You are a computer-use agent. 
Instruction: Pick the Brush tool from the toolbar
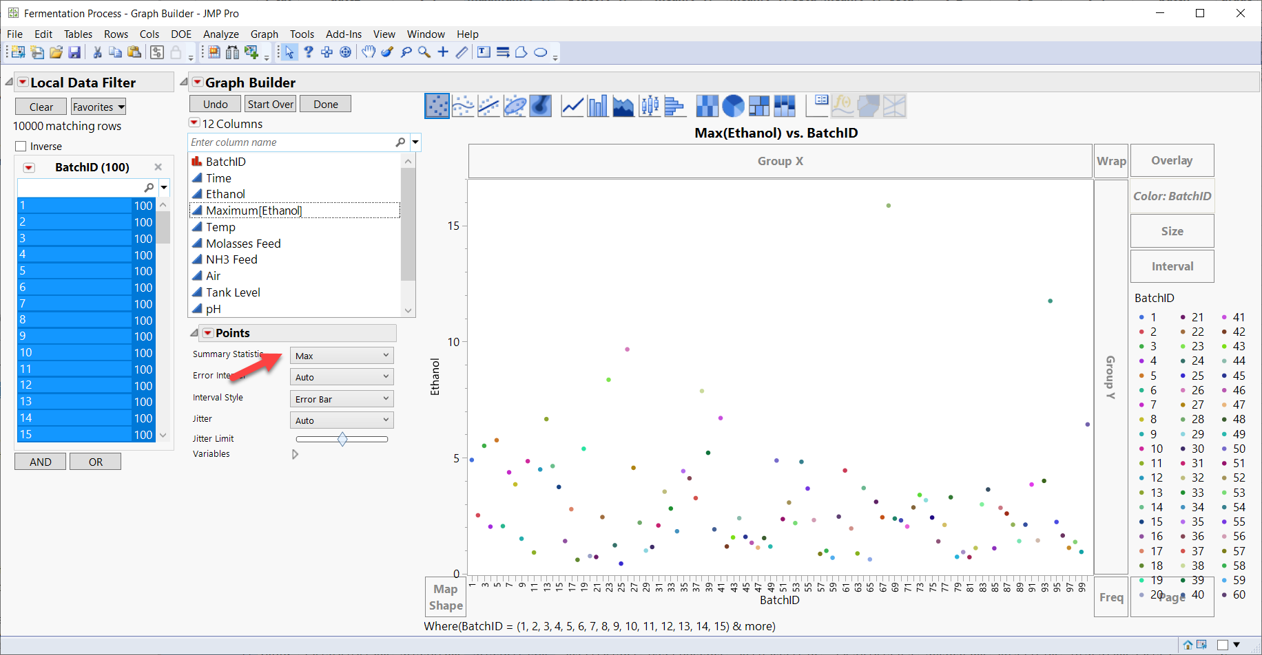[387, 52]
